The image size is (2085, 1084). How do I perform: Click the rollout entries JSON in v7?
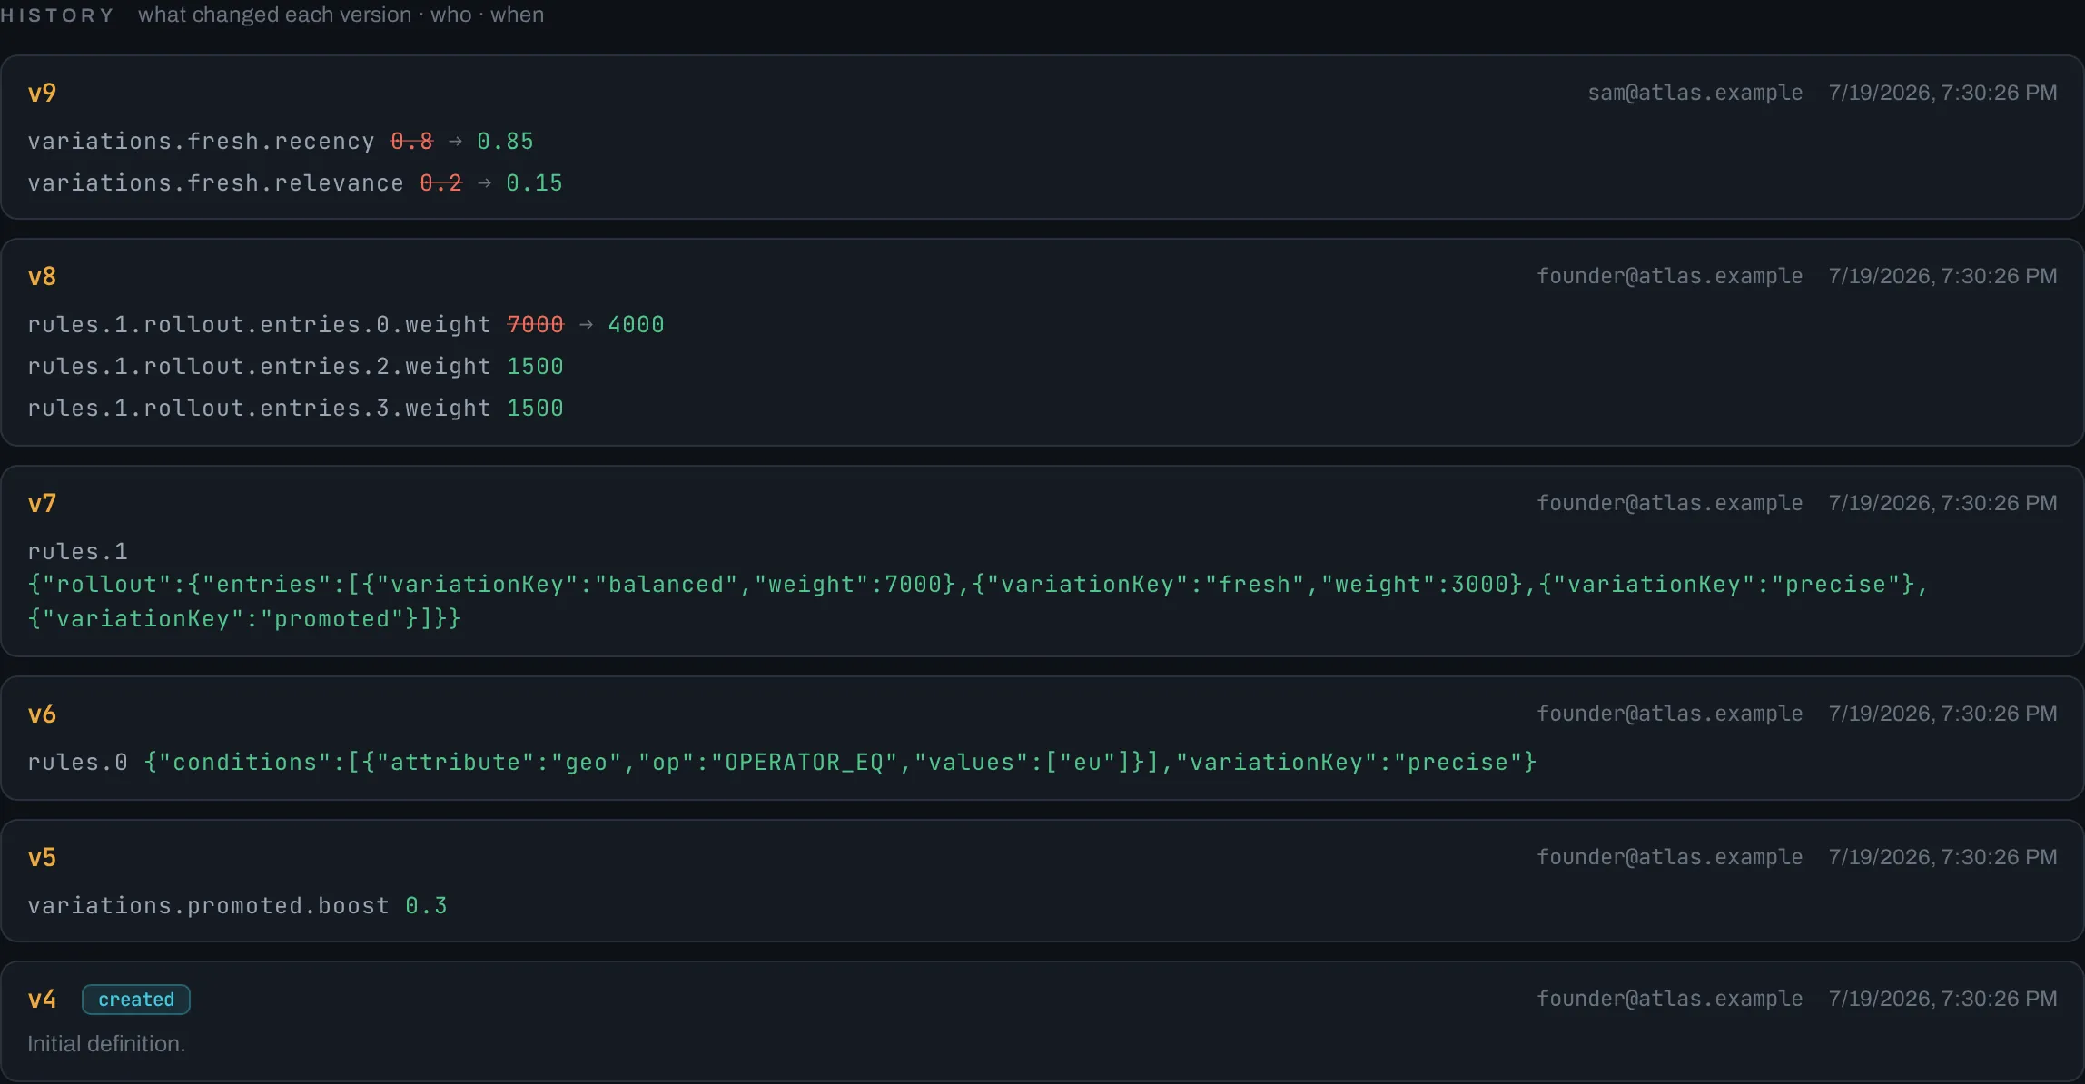click(977, 602)
